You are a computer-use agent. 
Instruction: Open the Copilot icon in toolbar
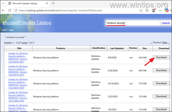(x=167, y=10)
